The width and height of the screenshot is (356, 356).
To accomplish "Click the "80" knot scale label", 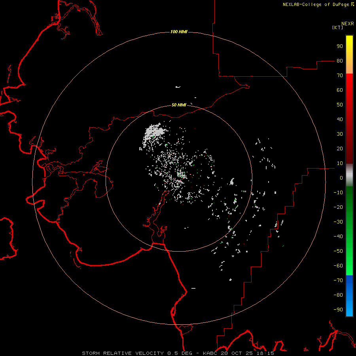I will [x=340, y=61].
